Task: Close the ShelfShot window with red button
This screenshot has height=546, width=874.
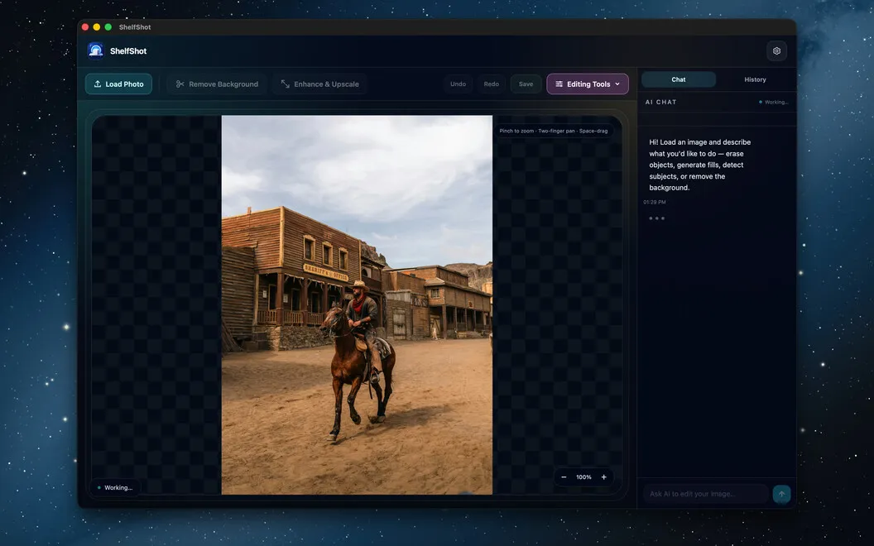Action: click(x=85, y=26)
